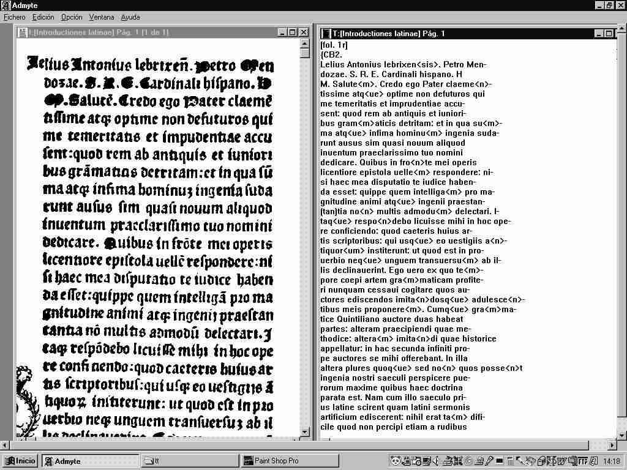The height and width of the screenshot is (470, 627).
Task: Click the panda icon in system tray
Action: pyautogui.click(x=395, y=461)
